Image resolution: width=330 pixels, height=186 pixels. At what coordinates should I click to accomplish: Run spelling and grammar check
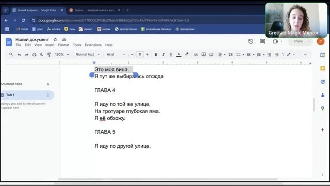41,55
